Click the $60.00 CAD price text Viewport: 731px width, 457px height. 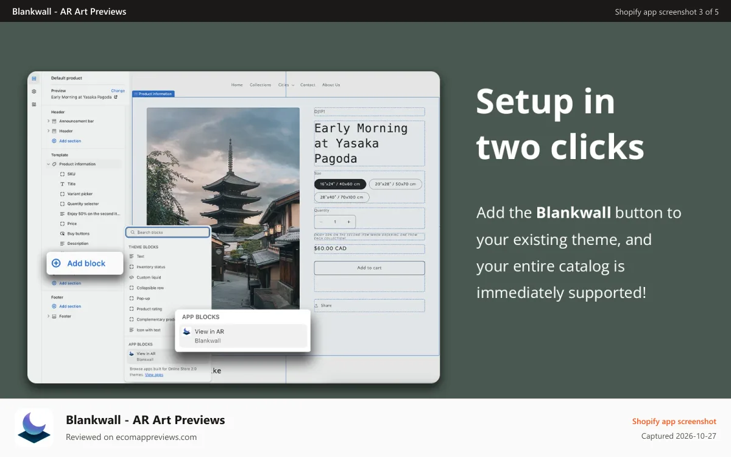330,249
